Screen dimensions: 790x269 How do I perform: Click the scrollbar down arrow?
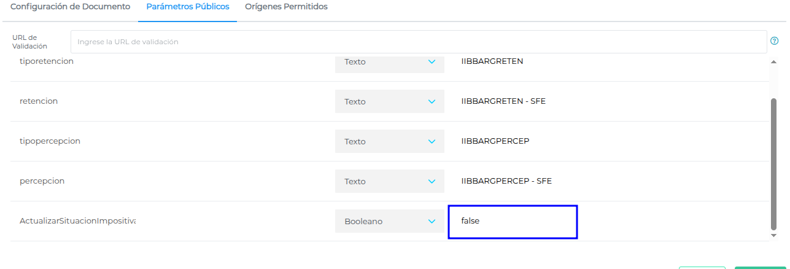click(773, 235)
